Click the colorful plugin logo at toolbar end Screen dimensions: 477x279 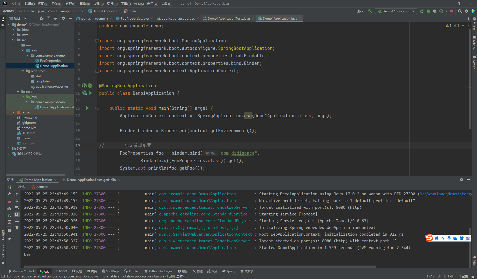pos(473,11)
